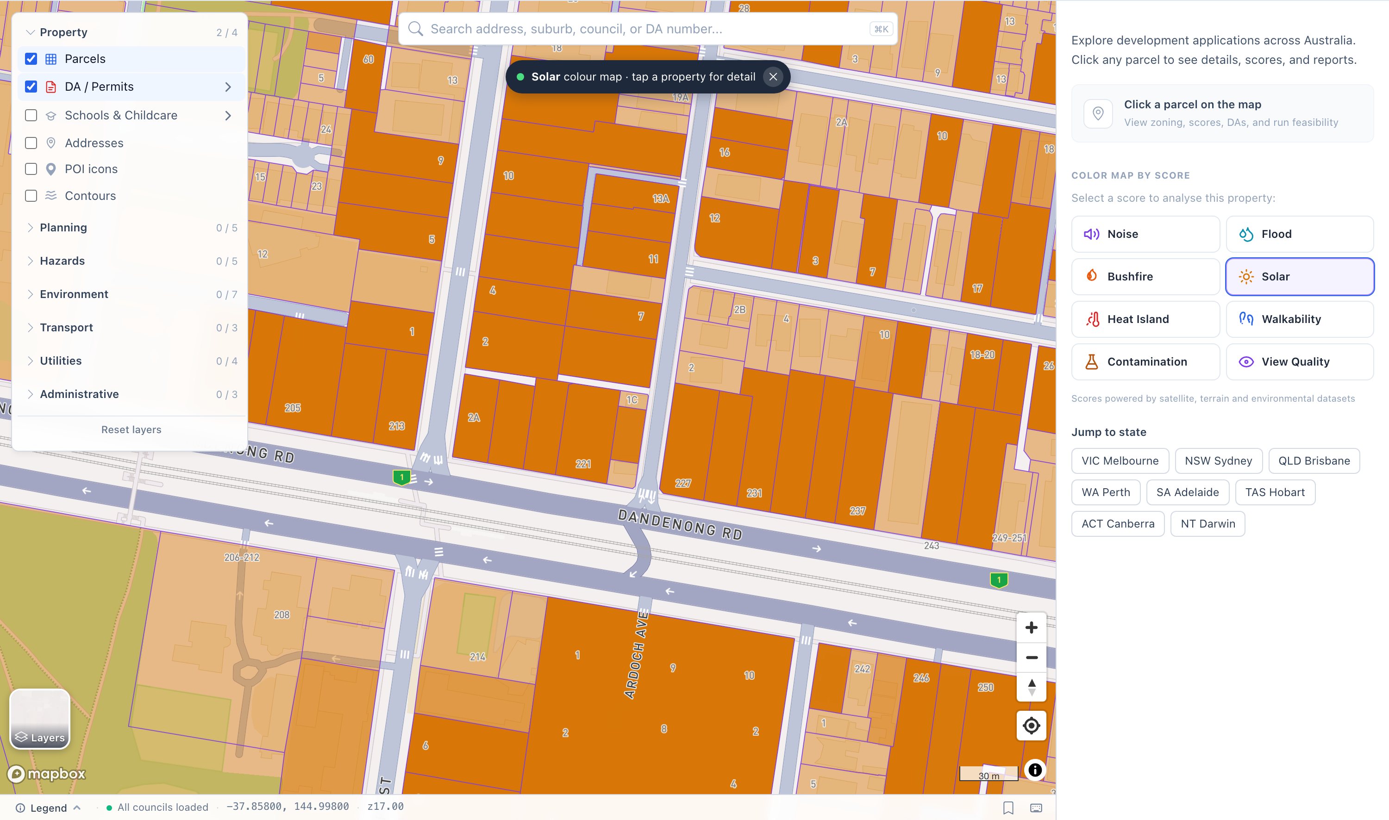Click the POI icons marker icon

pyautogui.click(x=51, y=169)
